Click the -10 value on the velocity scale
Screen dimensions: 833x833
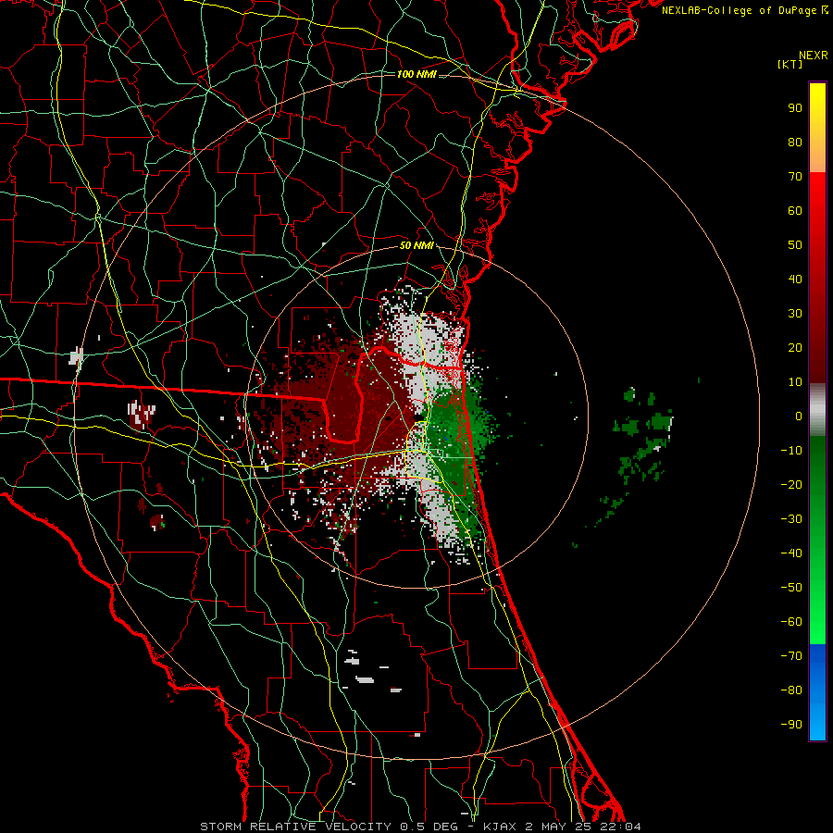pos(791,451)
